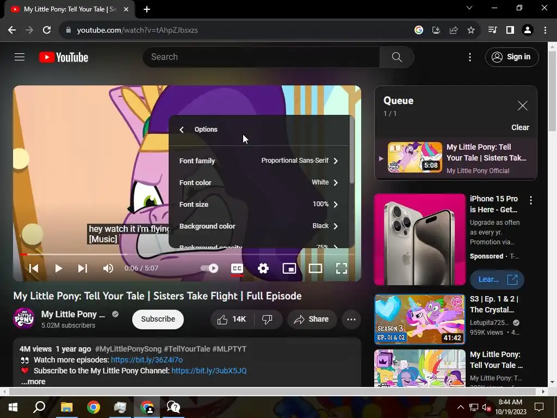The width and height of the screenshot is (557, 418).
Task: Subscribe to My Little Pony channel
Action: (158, 319)
